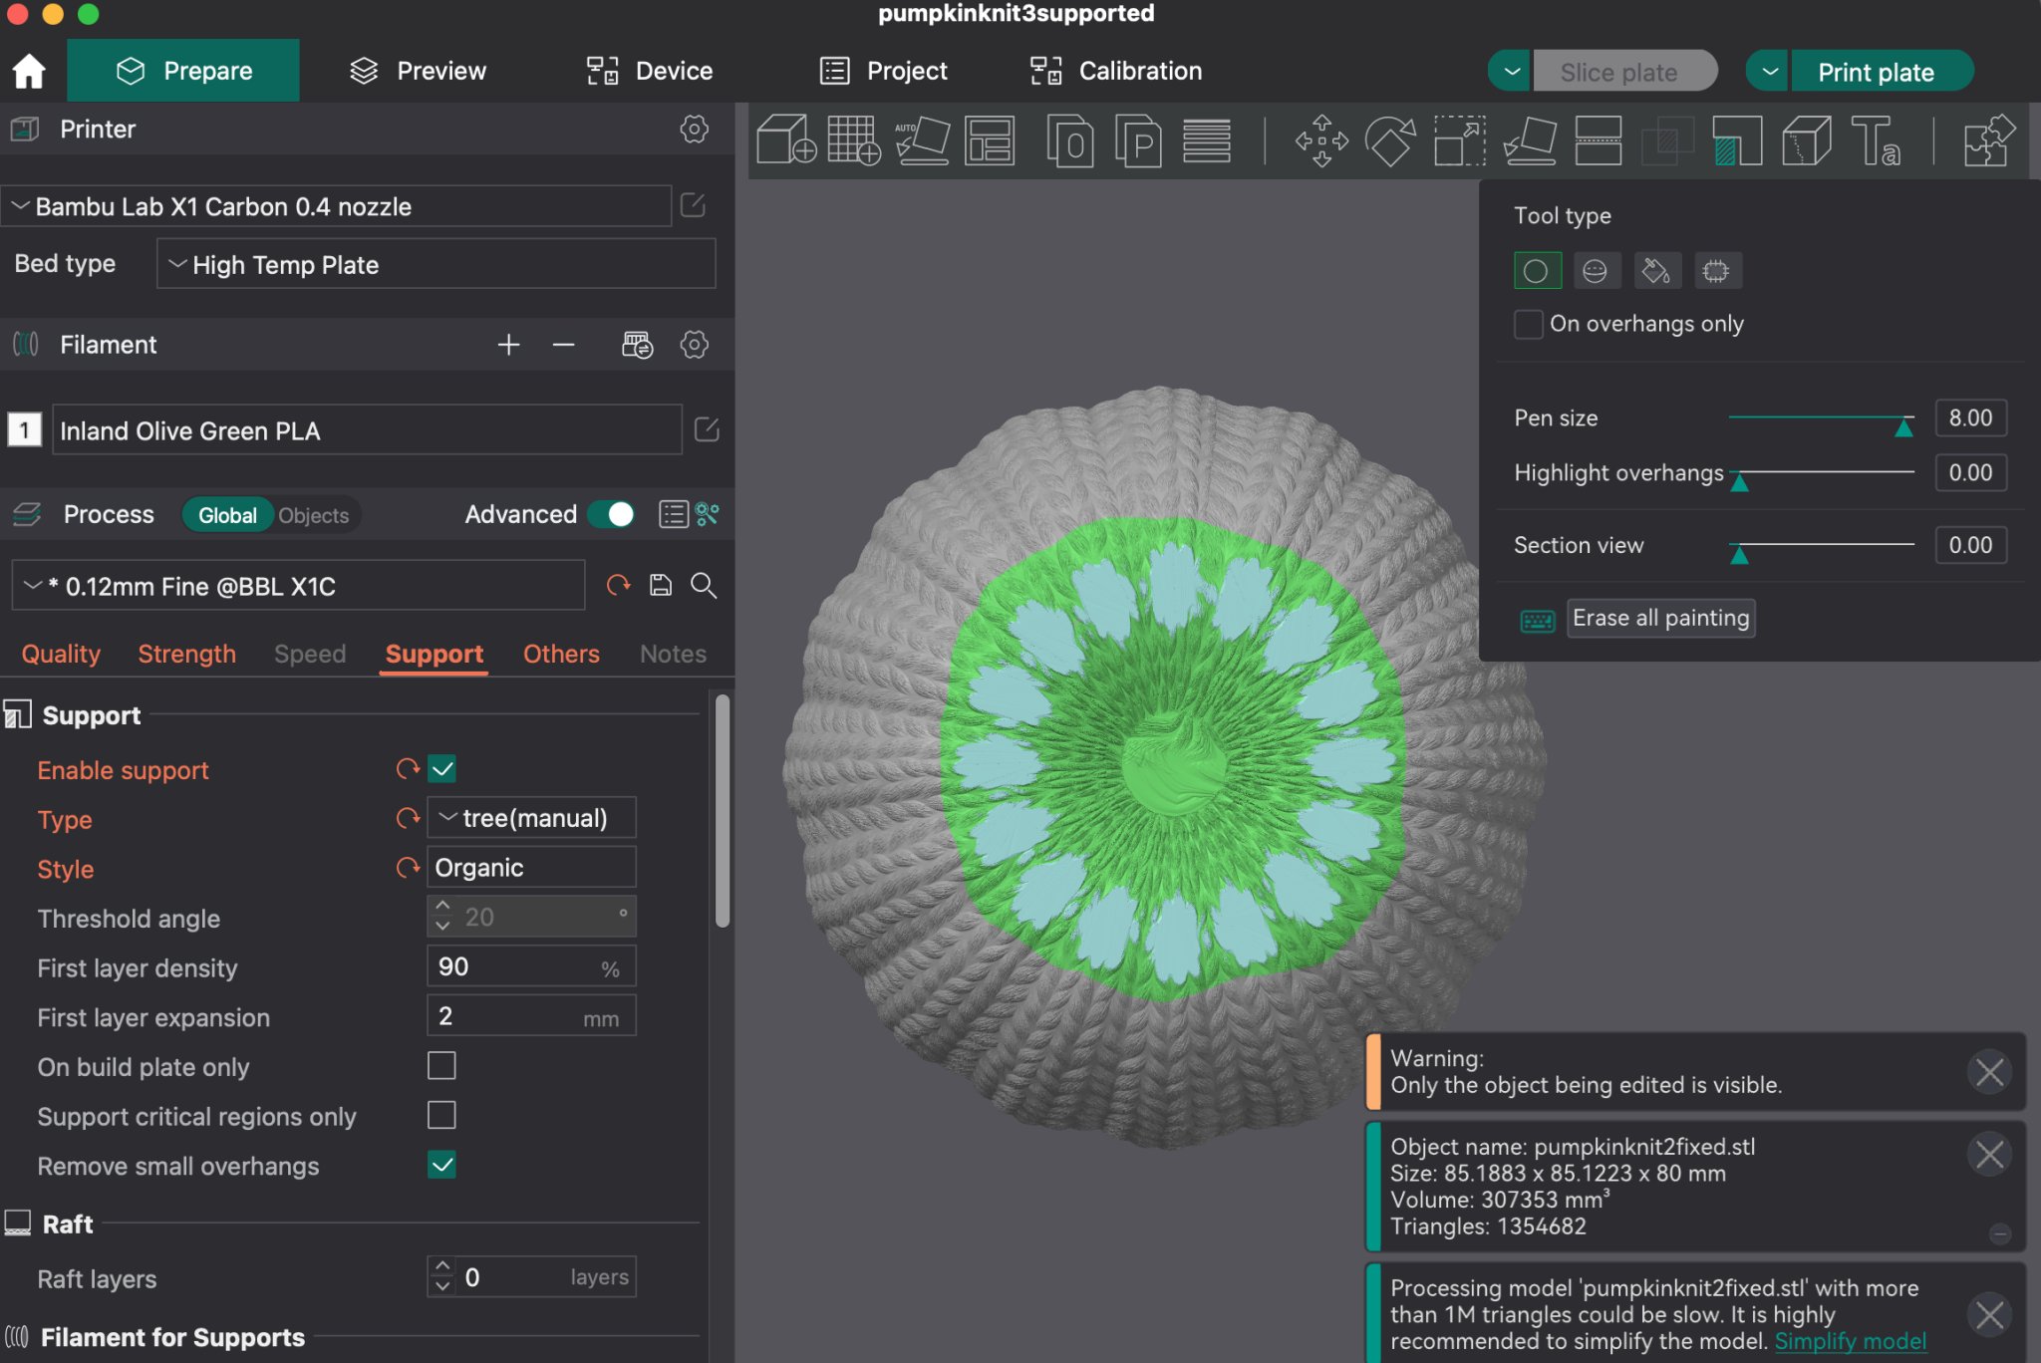This screenshot has height=1363, width=2041.
Task: Click Erase all painting button
Action: 1659,618
